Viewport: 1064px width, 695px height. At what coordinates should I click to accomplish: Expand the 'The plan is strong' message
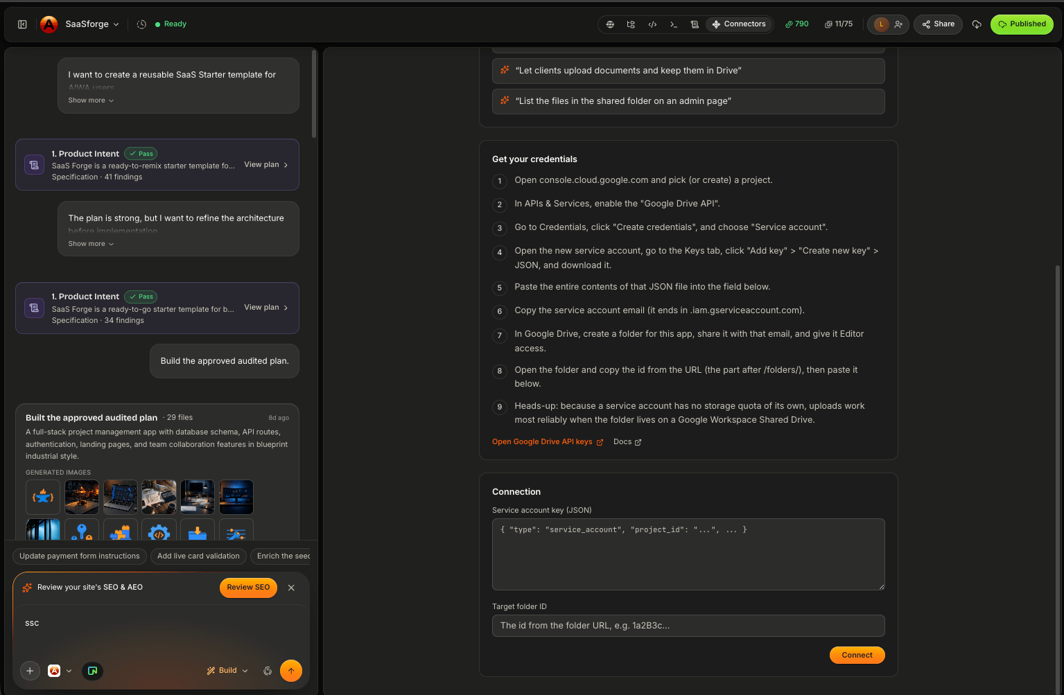click(91, 244)
